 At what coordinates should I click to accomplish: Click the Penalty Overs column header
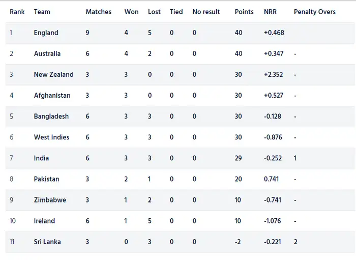point(314,12)
